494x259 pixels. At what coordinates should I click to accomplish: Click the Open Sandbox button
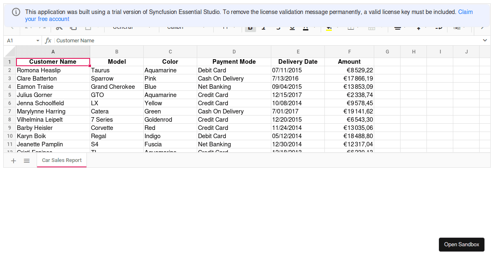pyautogui.click(x=461, y=245)
